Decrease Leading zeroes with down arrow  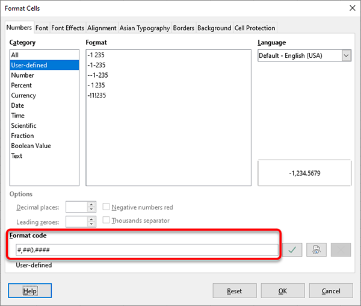click(91, 224)
